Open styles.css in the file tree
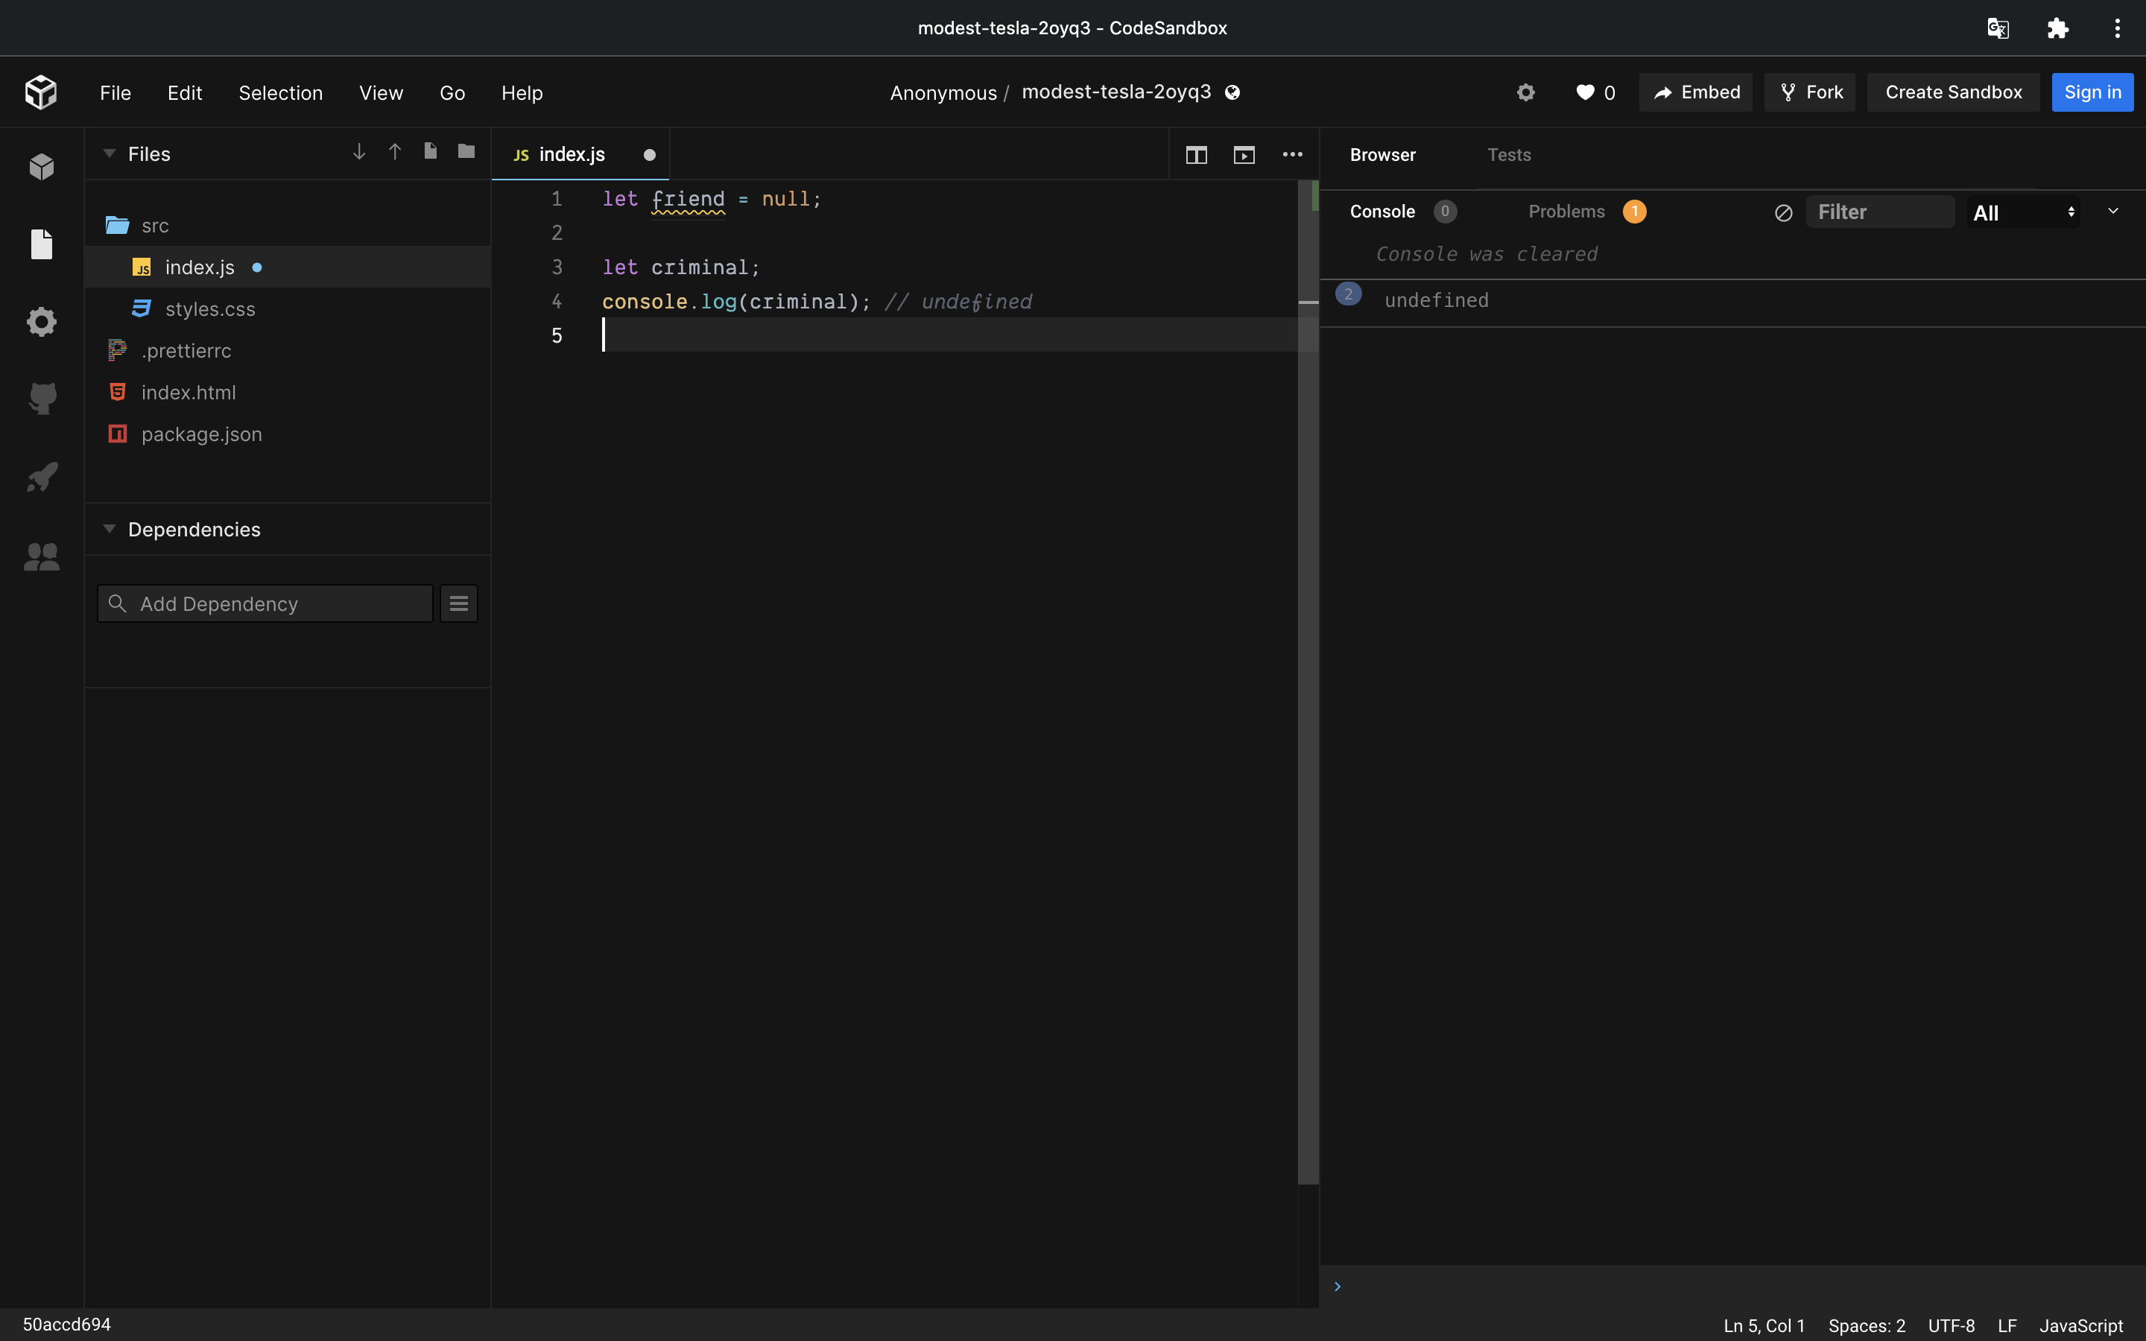2146x1341 pixels. (x=288, y=308)
